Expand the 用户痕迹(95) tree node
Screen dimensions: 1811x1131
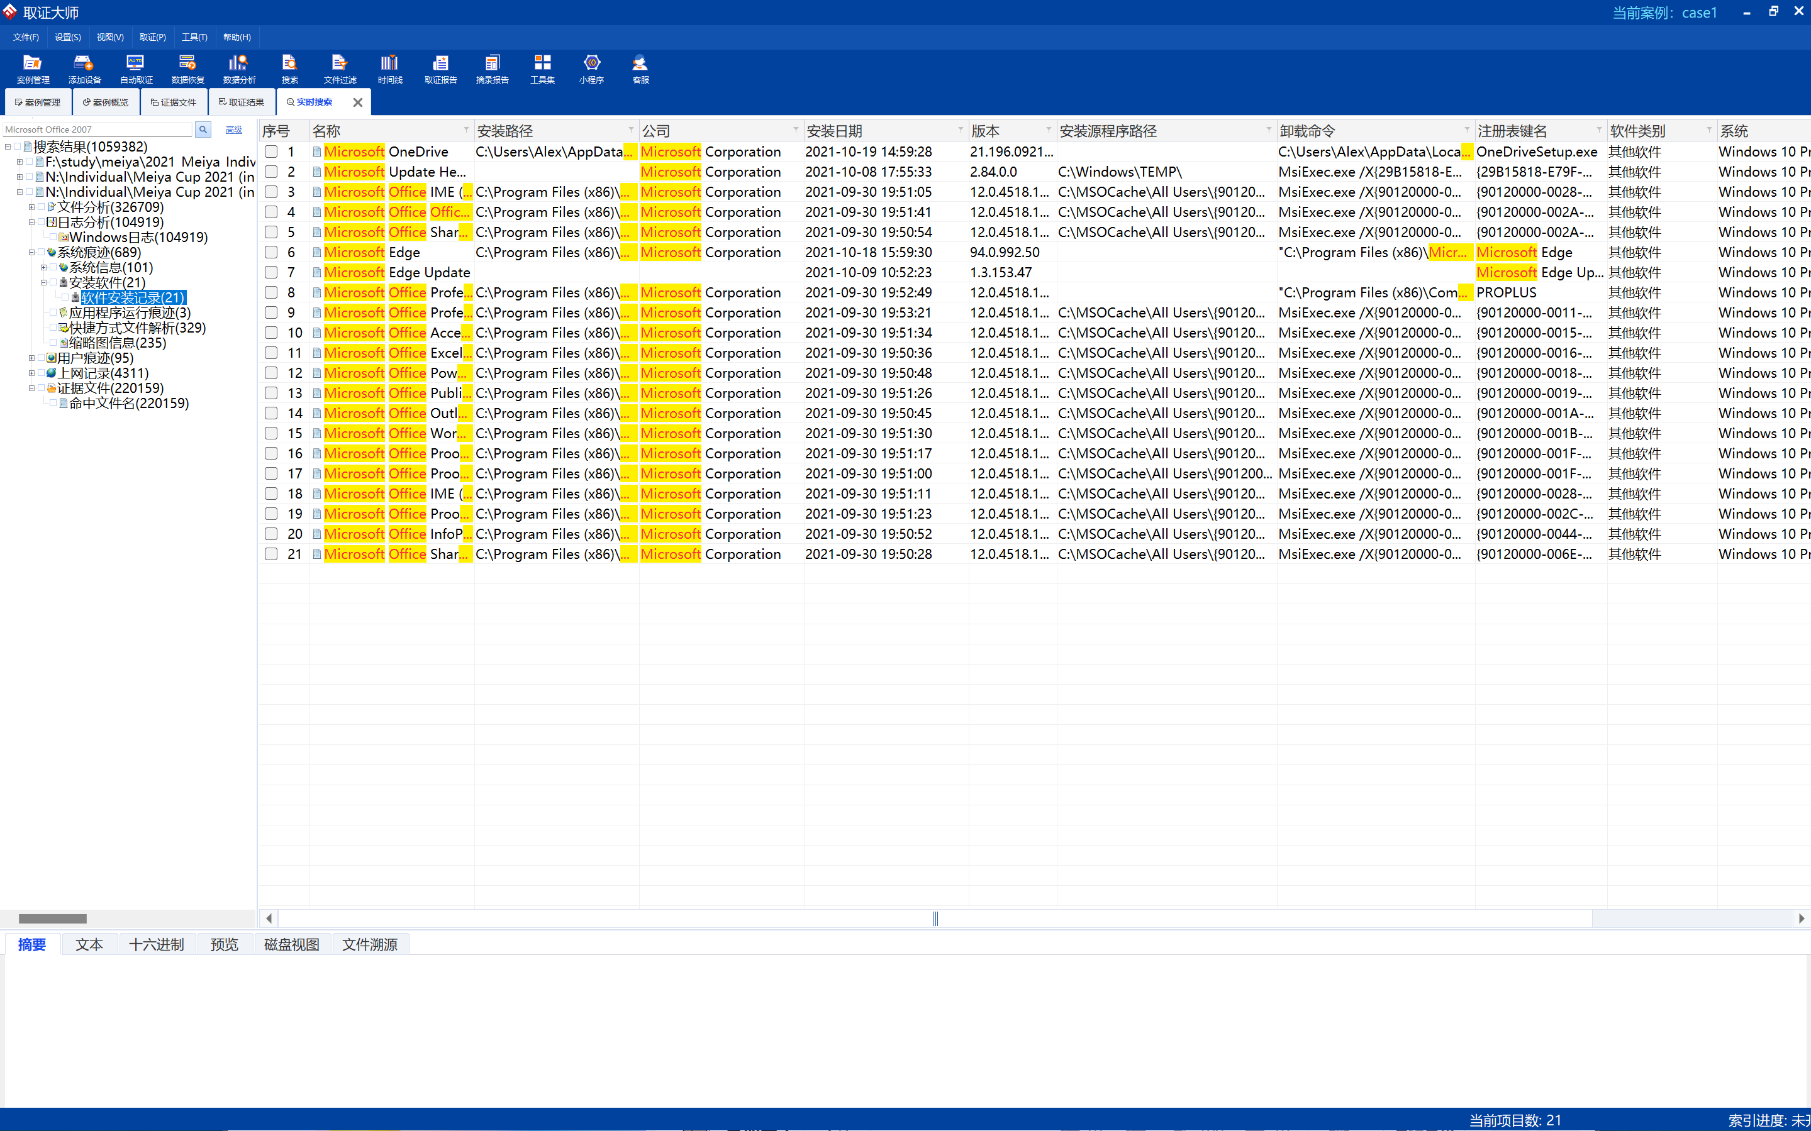click(x=31, y=358)
